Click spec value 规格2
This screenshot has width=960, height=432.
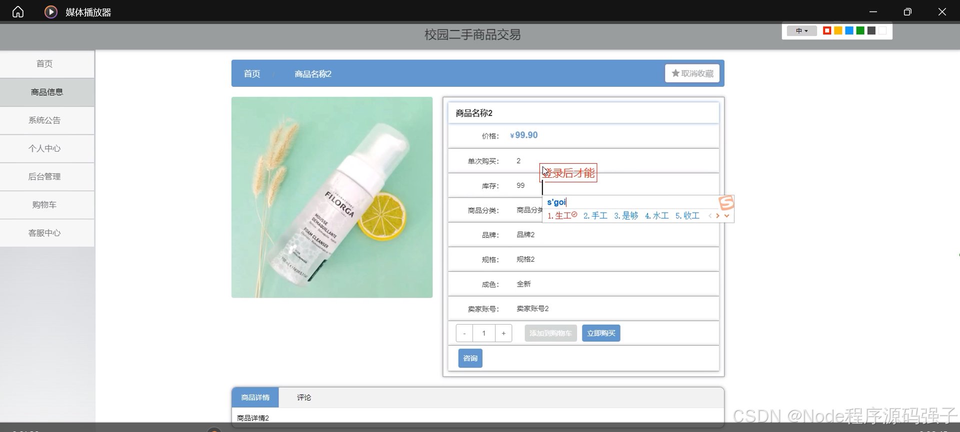(x=525, y=259)
